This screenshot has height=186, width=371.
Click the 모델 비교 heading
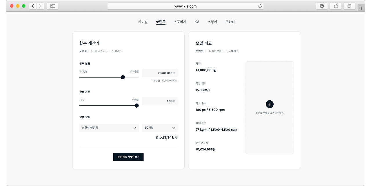pyautogui.click(x=204, y=43)
